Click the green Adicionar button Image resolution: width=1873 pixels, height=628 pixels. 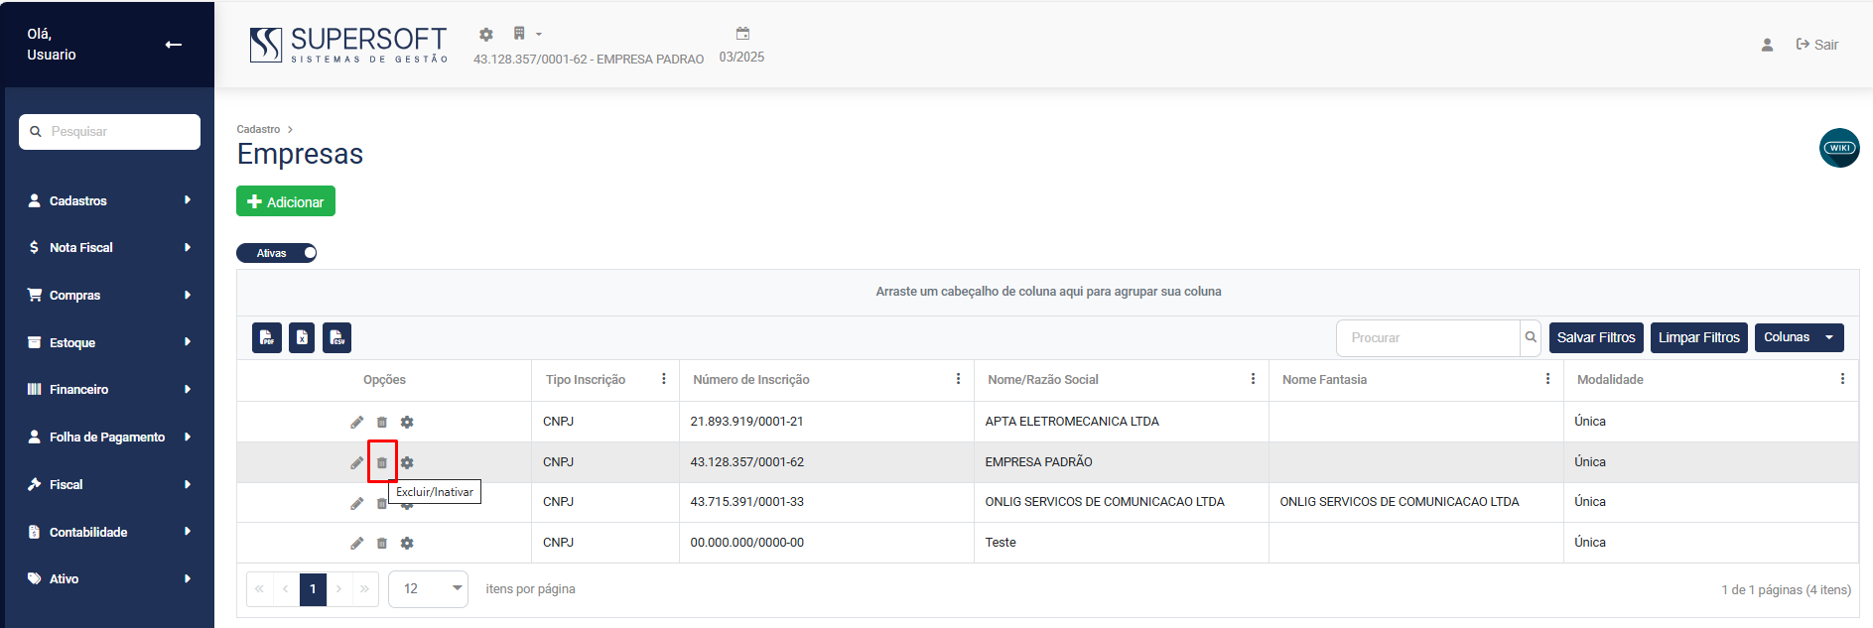point(286,201)
